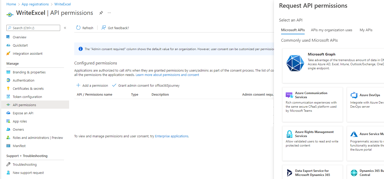Viewport: 384px width, 179px height.
Task: Click the Refresh button
Action: coord(85,28)
